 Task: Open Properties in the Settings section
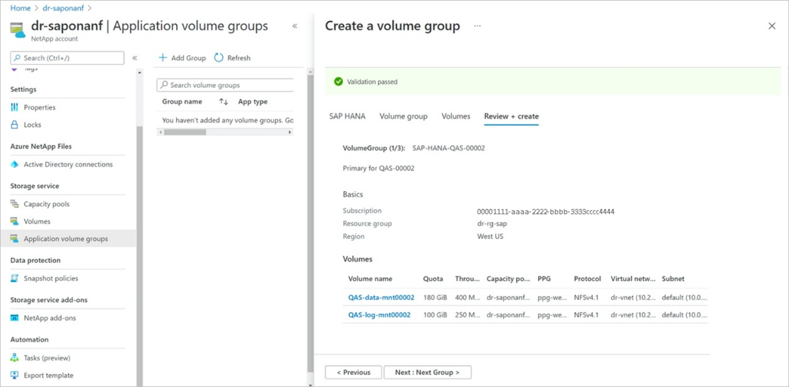tap(40, 107)
